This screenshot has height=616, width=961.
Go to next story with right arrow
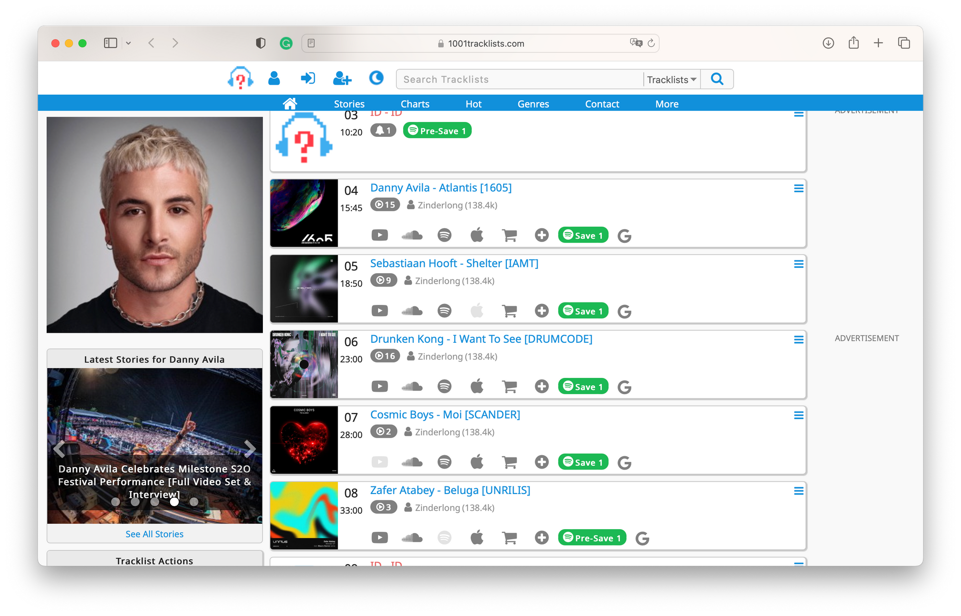coord(250,448)
